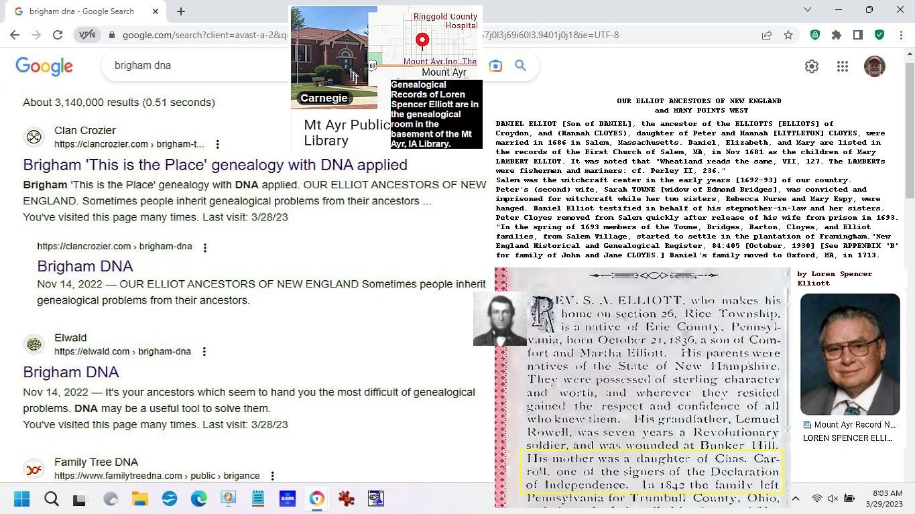Bookmark this page with the star icon
Viewport: 915px width, 514px height.
click(788, 35)
